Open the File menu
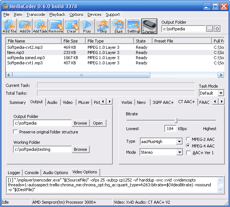The image size is (230, 207). (6, 14)
